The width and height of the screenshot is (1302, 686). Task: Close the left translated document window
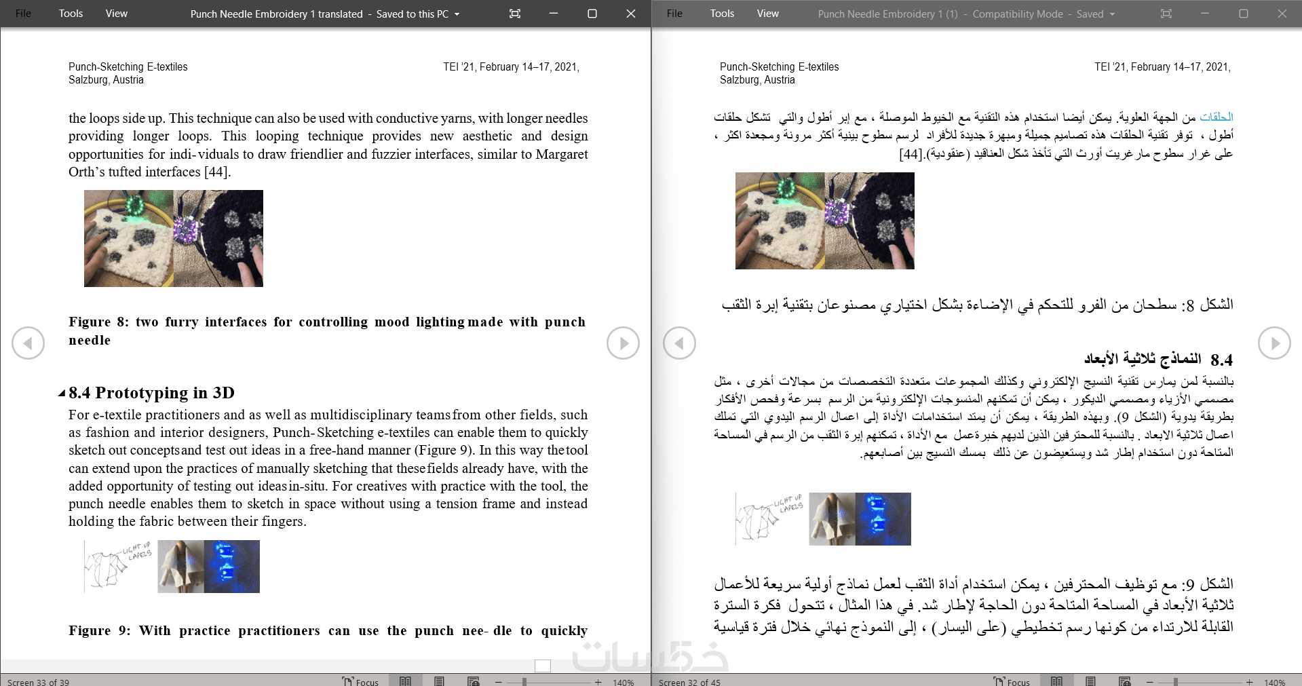[x=631, y=14]
